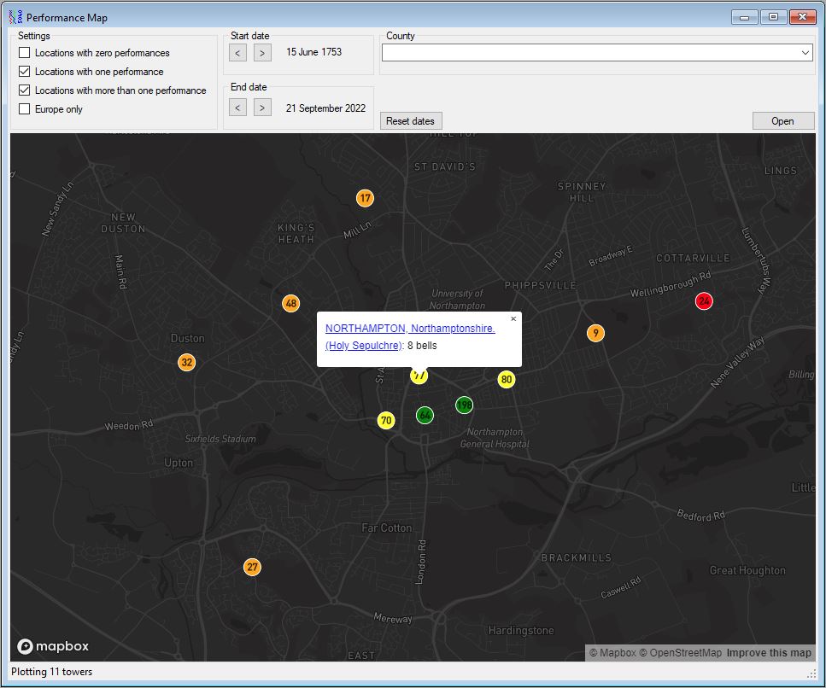Click the yellow marker numbered 80

point(507,379)
